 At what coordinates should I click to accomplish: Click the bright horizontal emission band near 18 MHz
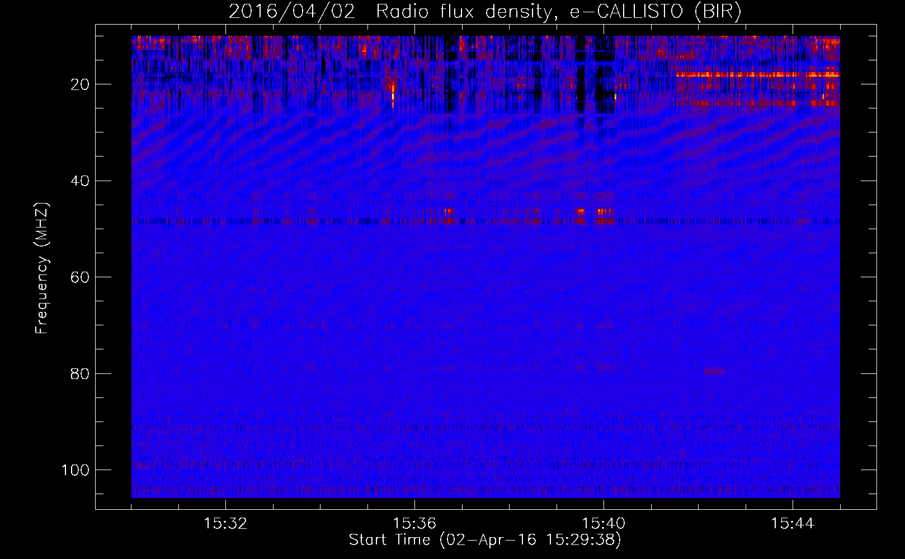[x=757, y=74]
